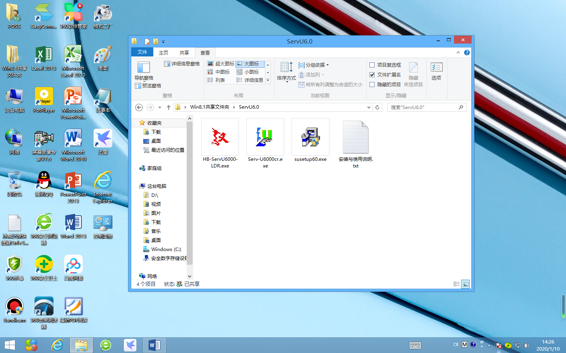The width and height of the screenshot is (566, 353).
Task: Open the Sort by menu
Action: 286,71
